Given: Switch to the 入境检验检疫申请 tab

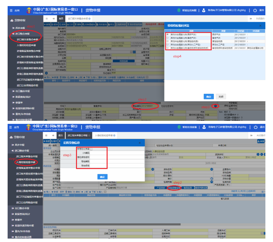Looking at the screenshot, I should point(104,135).
